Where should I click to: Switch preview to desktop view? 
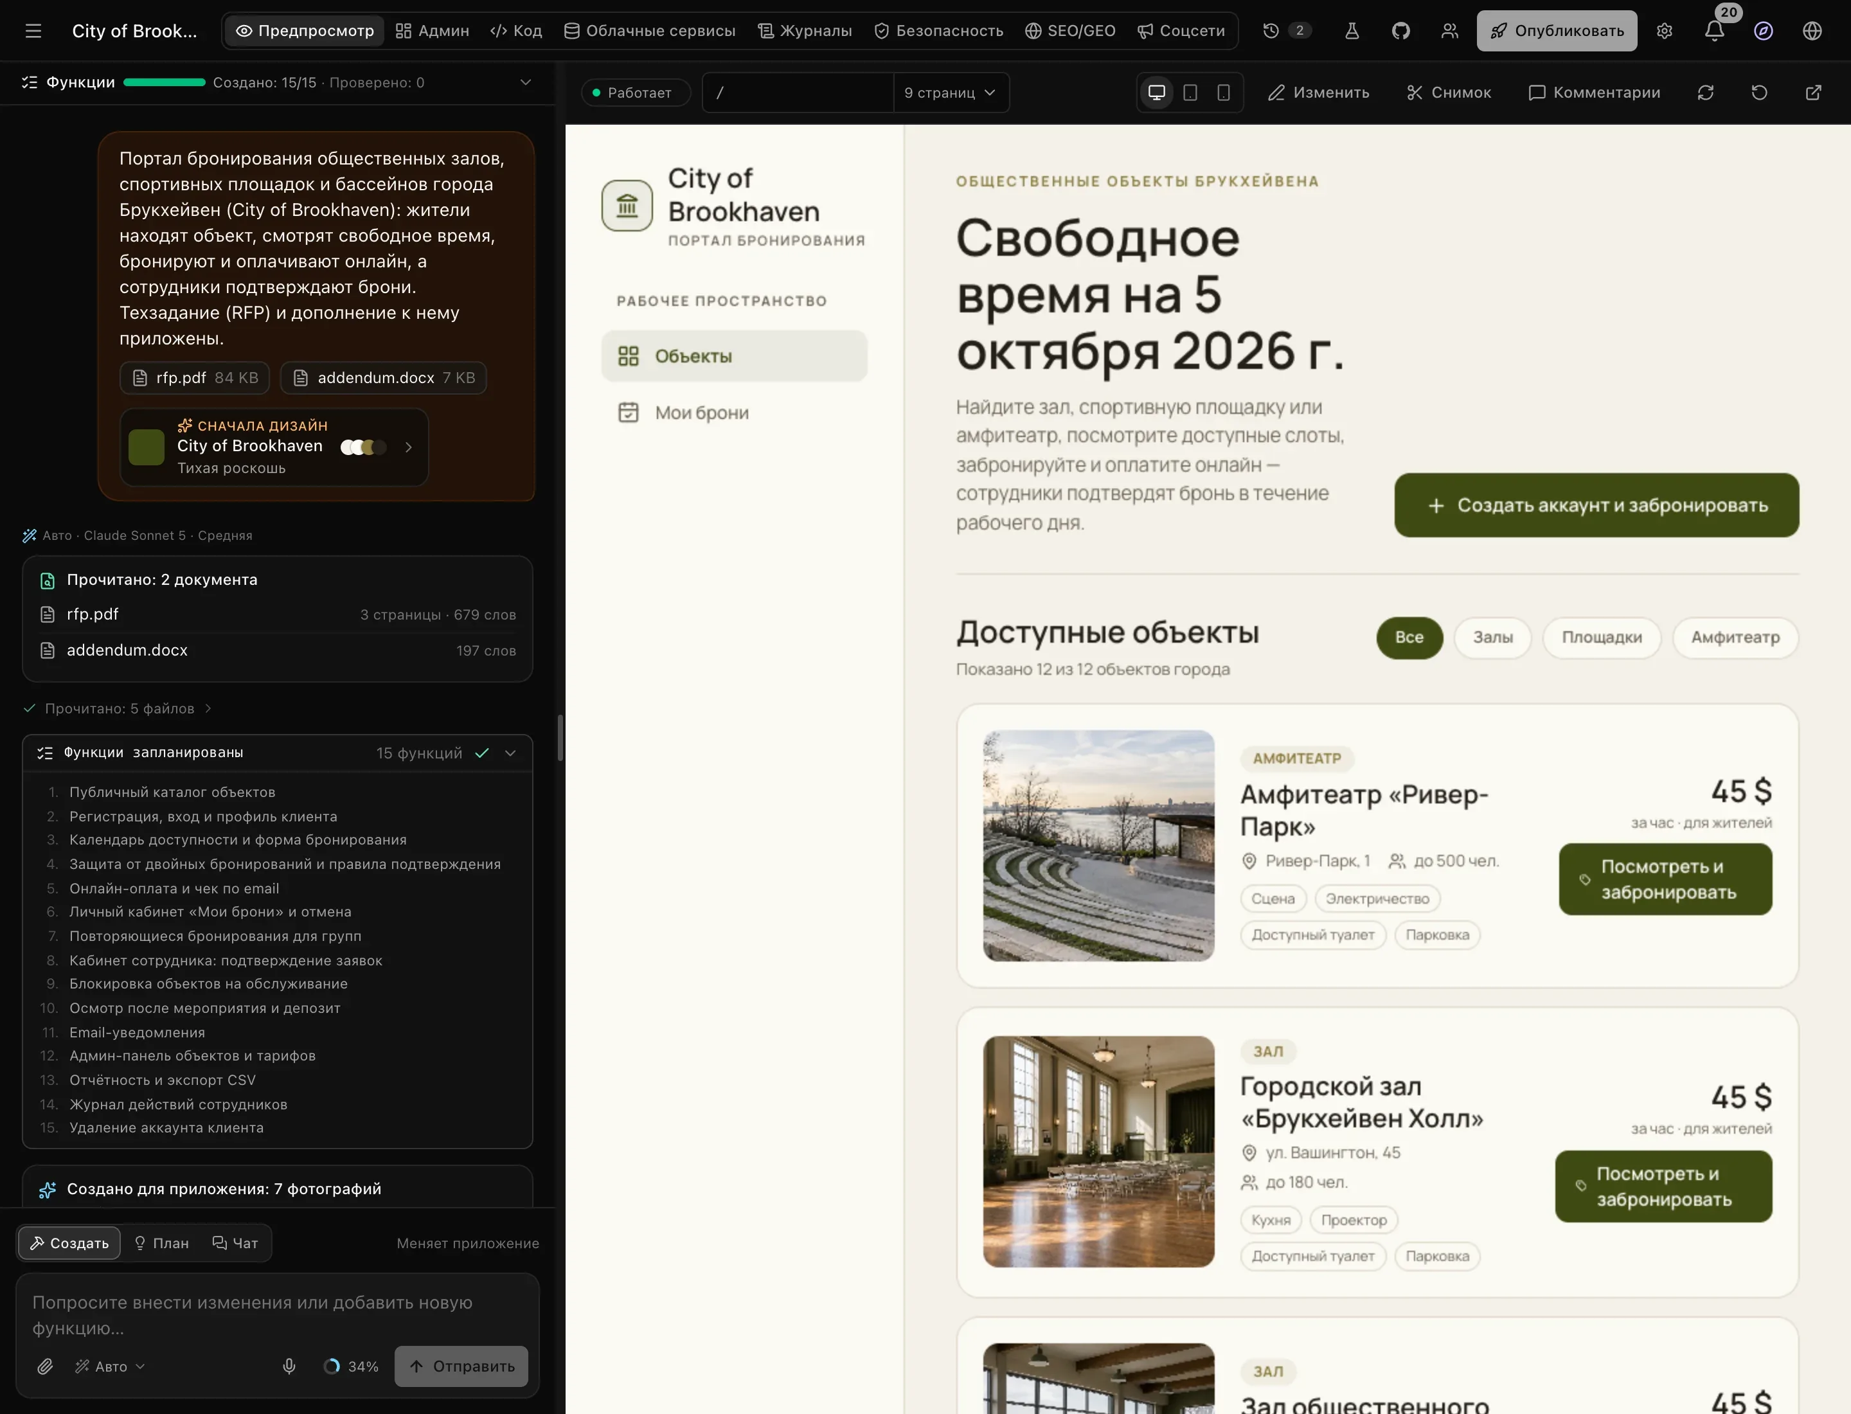(1157, 93)
